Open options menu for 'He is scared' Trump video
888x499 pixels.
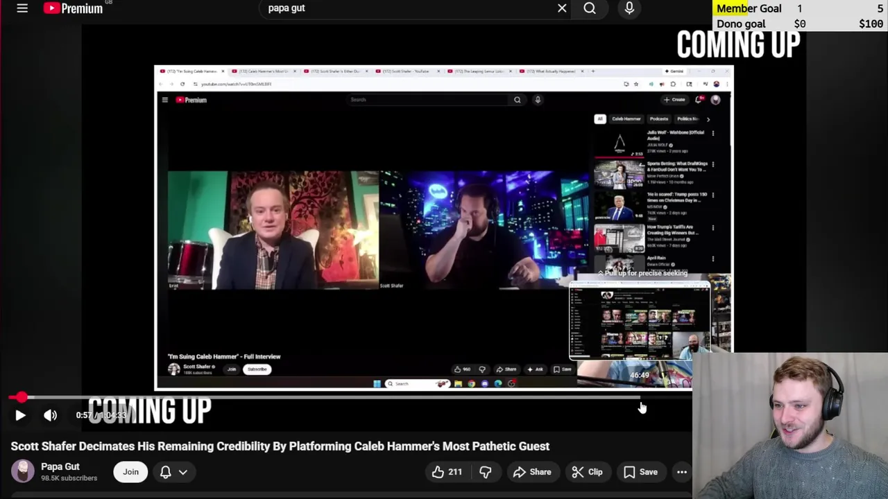tap(713, 195)
